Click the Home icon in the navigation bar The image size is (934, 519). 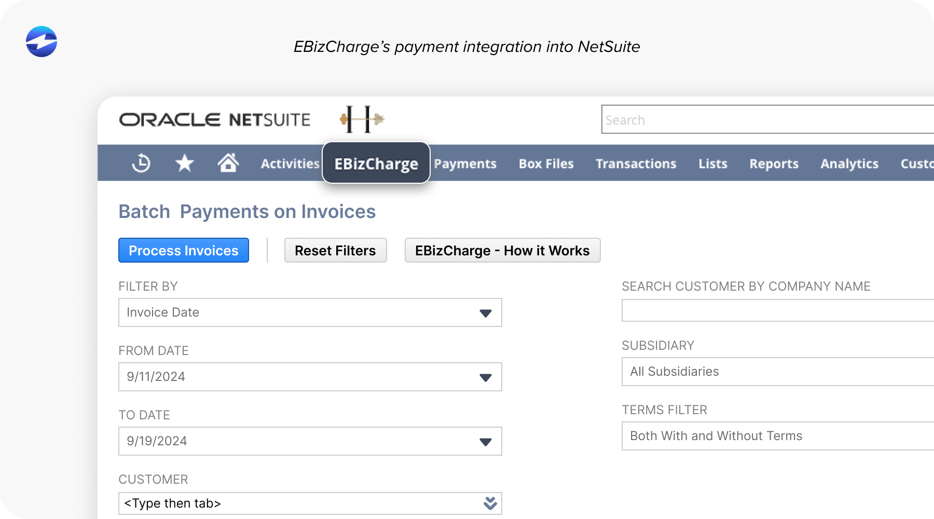click(x=229, y=163)
